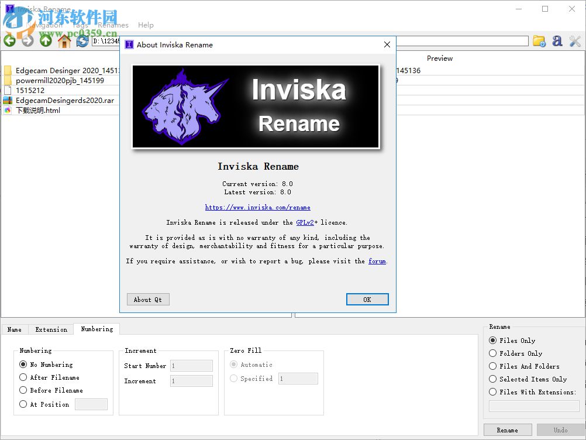
Task: Click the blue 'a' font icon
Action: pyautogui.click(x=557, y=41)
